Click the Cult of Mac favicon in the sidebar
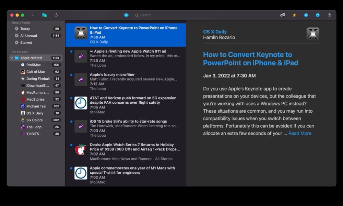 tap(23, 72)
